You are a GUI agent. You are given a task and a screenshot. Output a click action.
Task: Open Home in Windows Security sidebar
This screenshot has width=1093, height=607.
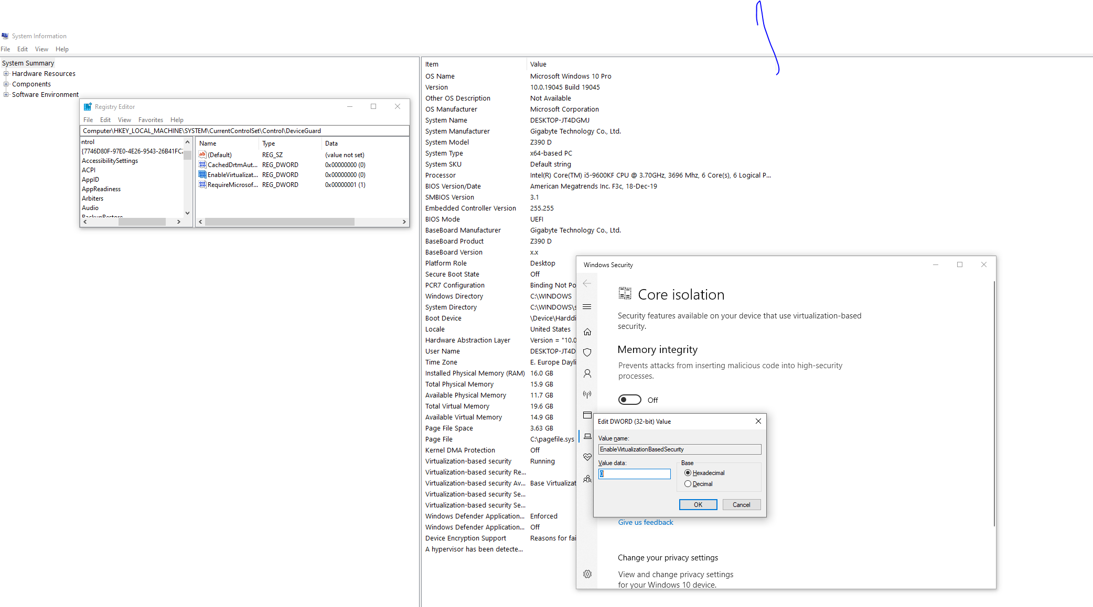[587, 332]
